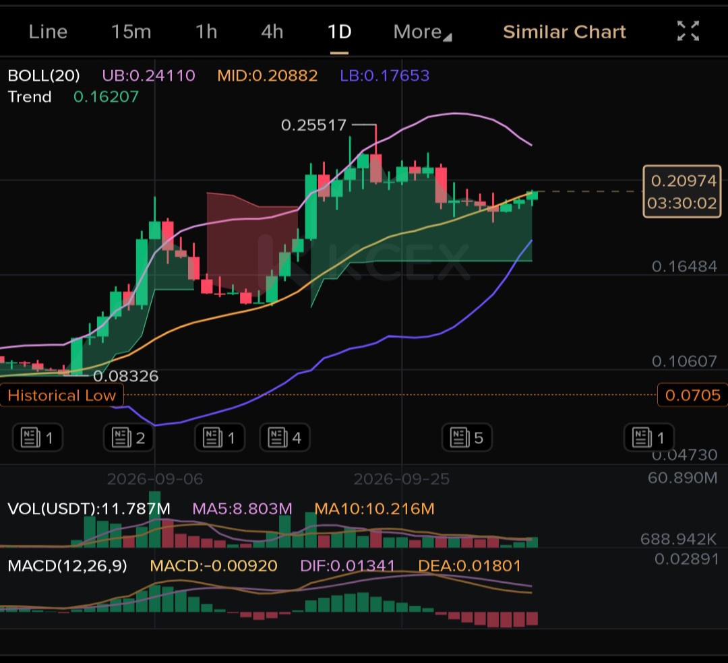728x663 pixels.
Task: Select the 4h timeframe tab
Action: pos(272,32)
